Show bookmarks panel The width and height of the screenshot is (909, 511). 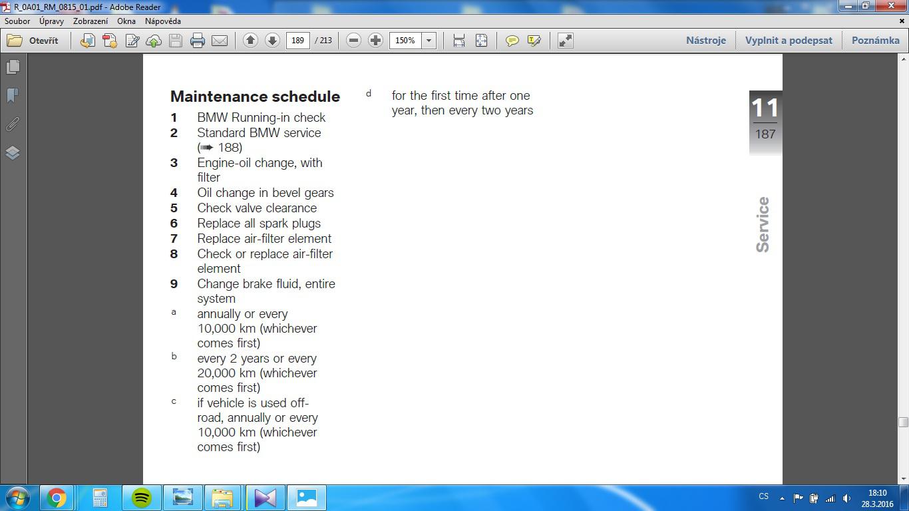[x=13, y=96]
